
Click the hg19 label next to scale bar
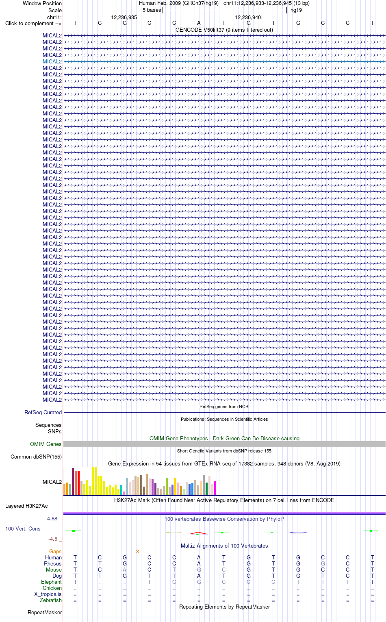click(x=296, y=10)
